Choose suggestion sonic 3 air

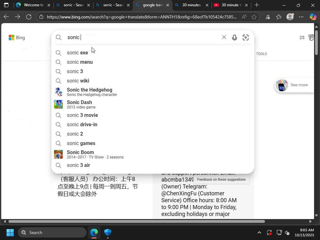coord(152,165)
